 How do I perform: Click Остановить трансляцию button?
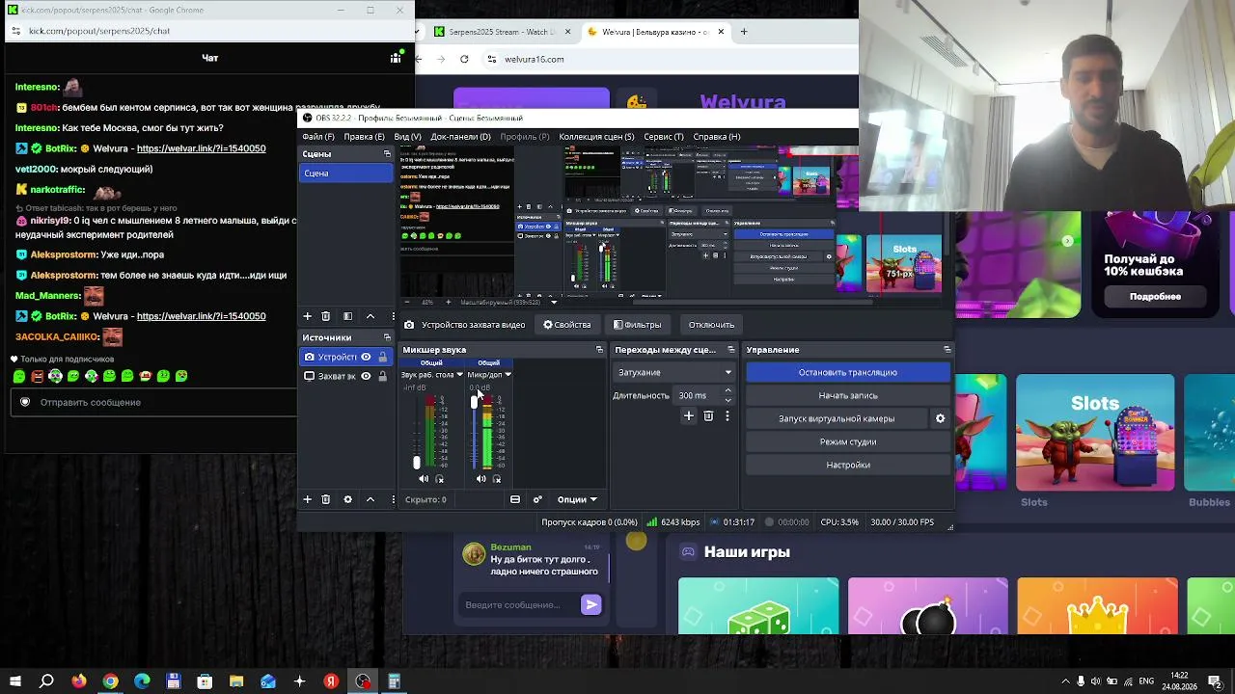848,372
